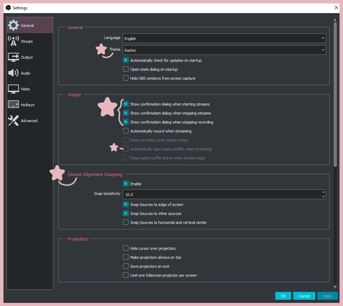Viewport: 343px width, 306px height.
Task: Click the Cancel button
Action: (304, 296)
